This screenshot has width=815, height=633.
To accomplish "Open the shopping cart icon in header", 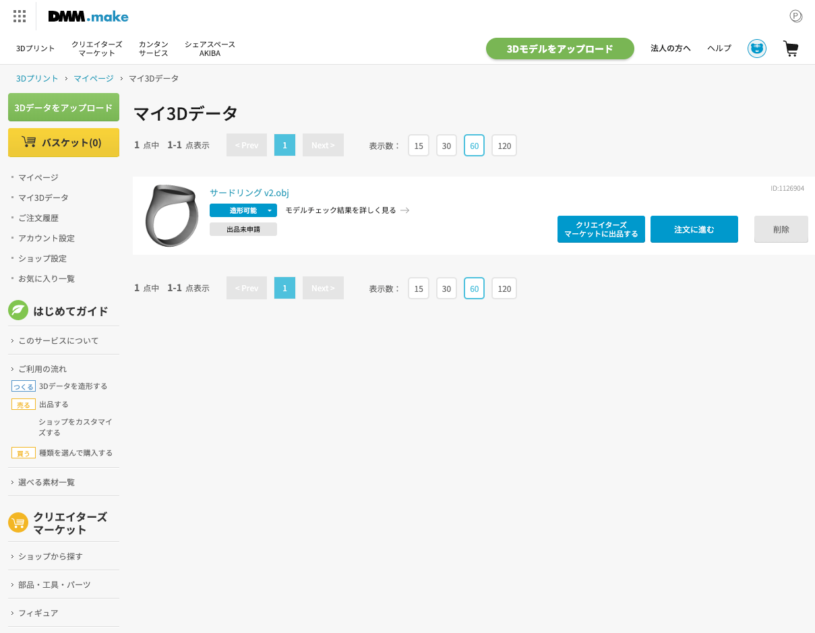I will [791, 49].
